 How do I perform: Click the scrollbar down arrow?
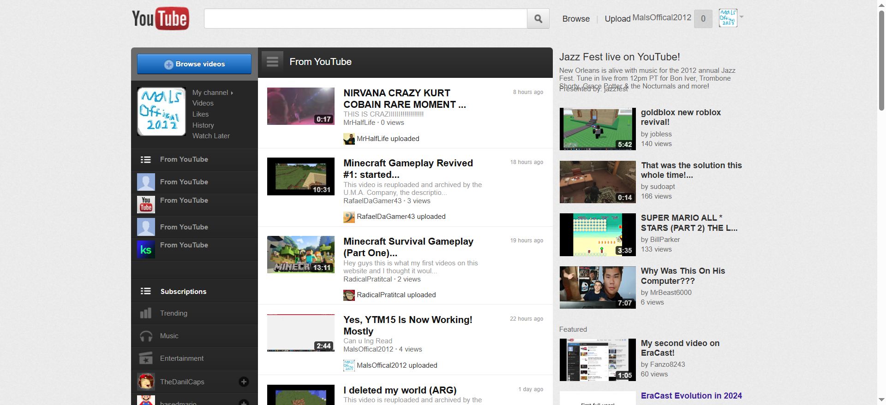click(881, 400)
